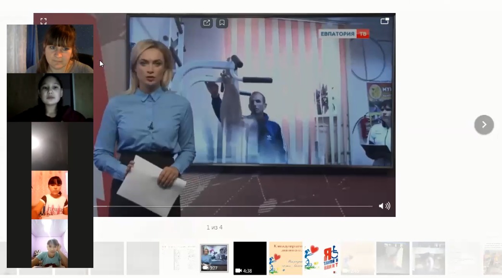Open picture-in-picture with the top-right video icon
This screenshot has width=502, height=278.
click(x=385, y=21)
